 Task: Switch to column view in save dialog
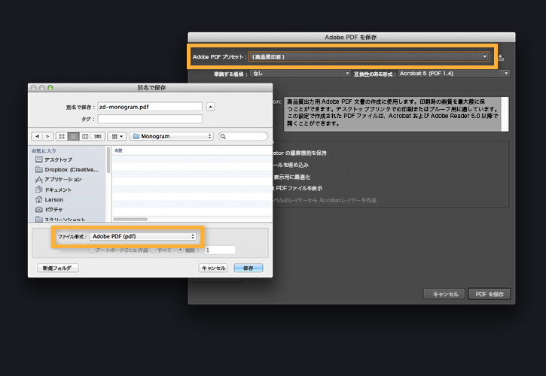click(85, 136)
